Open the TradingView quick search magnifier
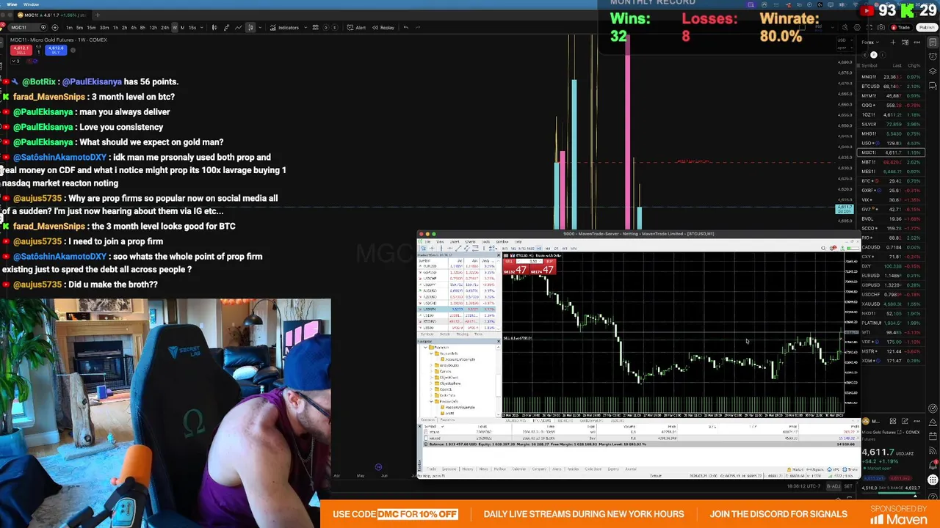The image size is (940, 528). pyautogui.click(x=845, y=27)
